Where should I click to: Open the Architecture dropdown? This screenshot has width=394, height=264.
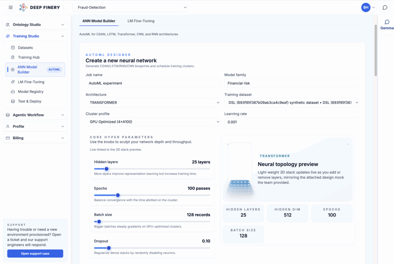point(153,103)
